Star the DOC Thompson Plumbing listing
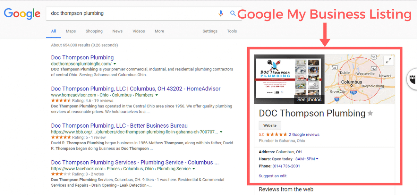 (370, 113)
